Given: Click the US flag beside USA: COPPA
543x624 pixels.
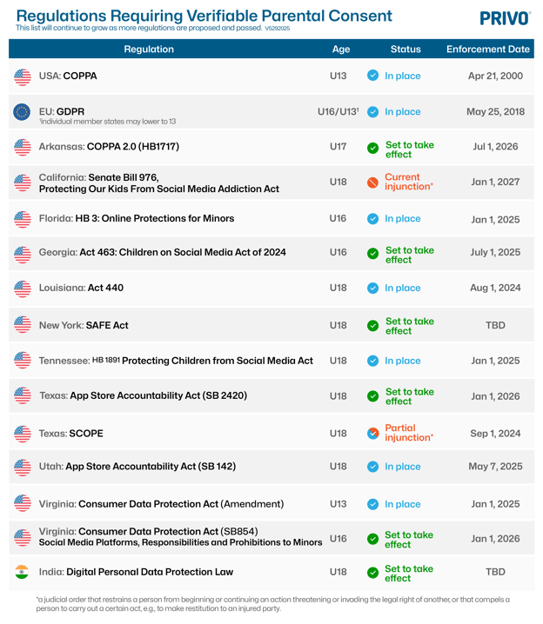Looking at the screenshot, I should coord(23,76).
